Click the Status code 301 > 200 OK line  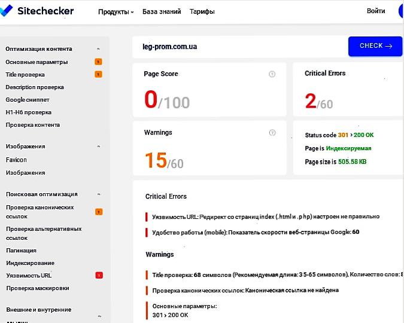click(x=339, y=135)
